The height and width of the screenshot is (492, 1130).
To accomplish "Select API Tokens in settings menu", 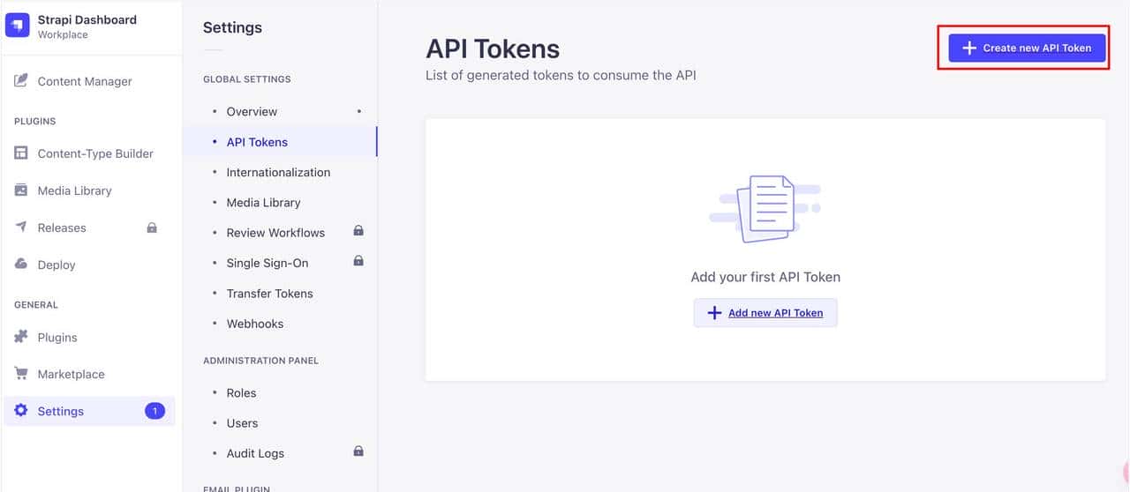I will click(257, 142).
